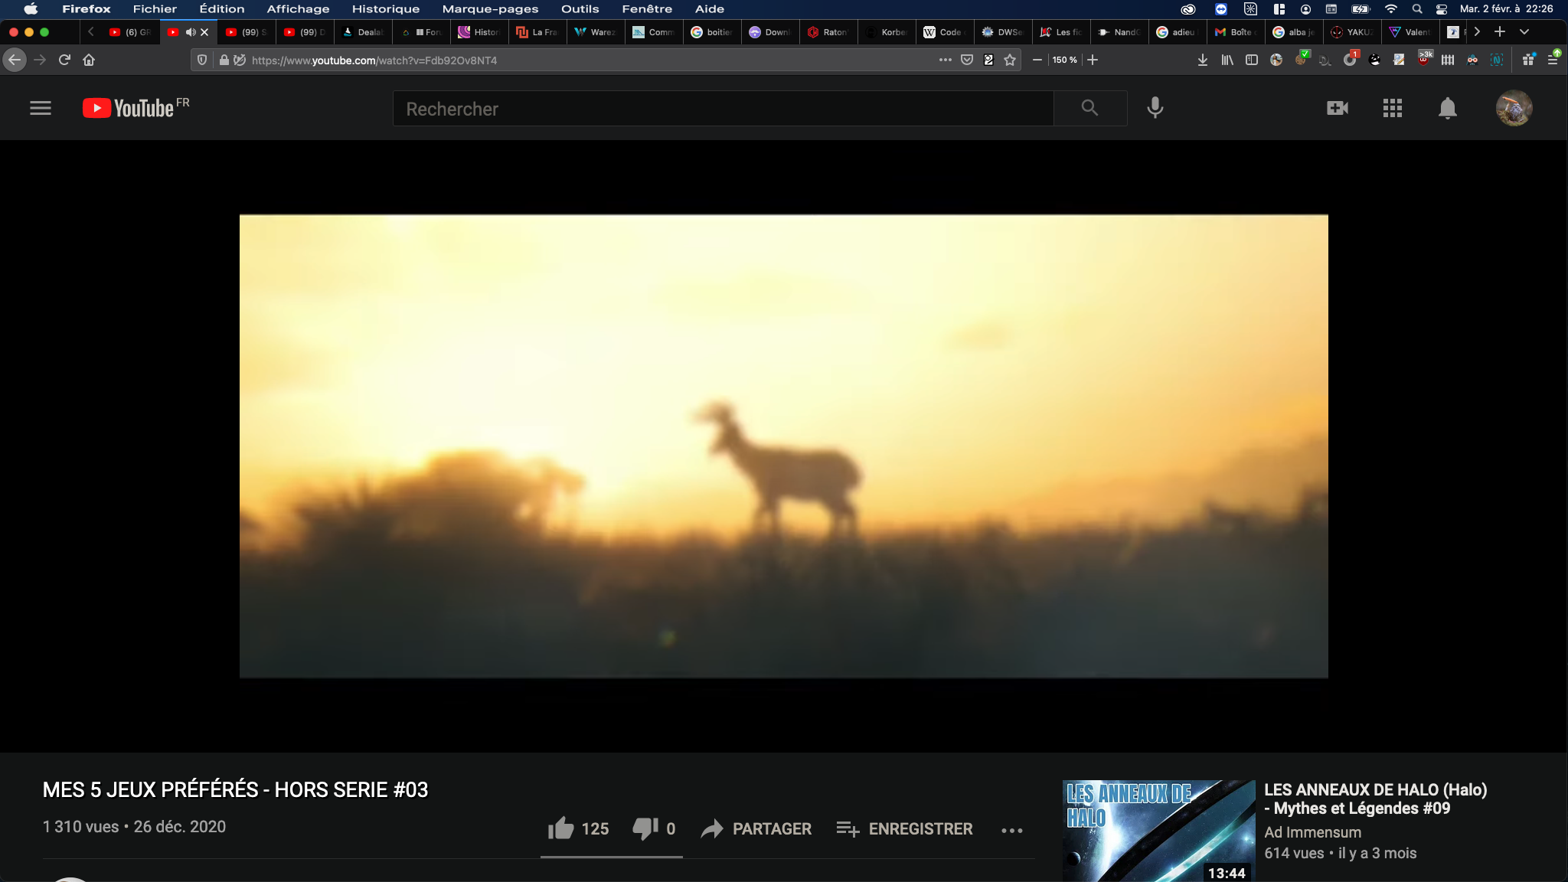This screenshot has width=1568, height=882.
Task: Open the LES ANNEAUX DE HALO thumbnail
Action: point(1158,830)
